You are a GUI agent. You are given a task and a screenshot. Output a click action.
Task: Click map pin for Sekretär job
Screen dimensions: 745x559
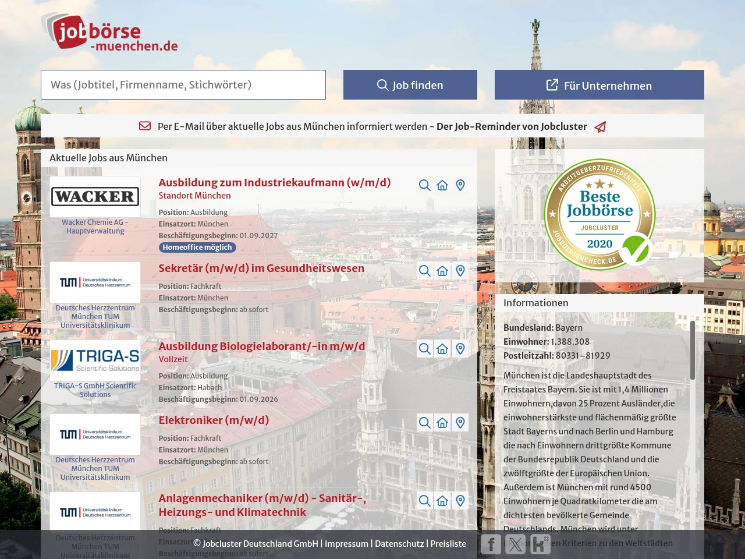[x=460, y=271]
